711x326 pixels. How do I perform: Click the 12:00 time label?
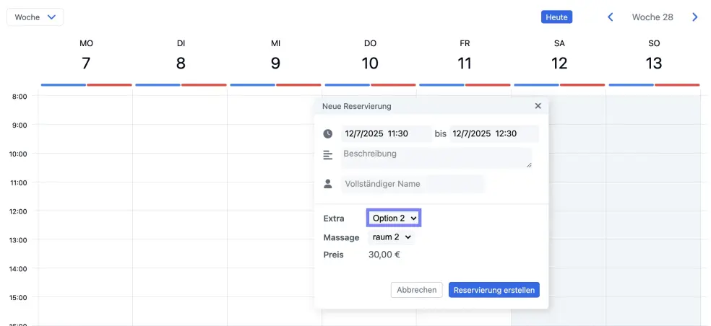[x=18, y=211]
